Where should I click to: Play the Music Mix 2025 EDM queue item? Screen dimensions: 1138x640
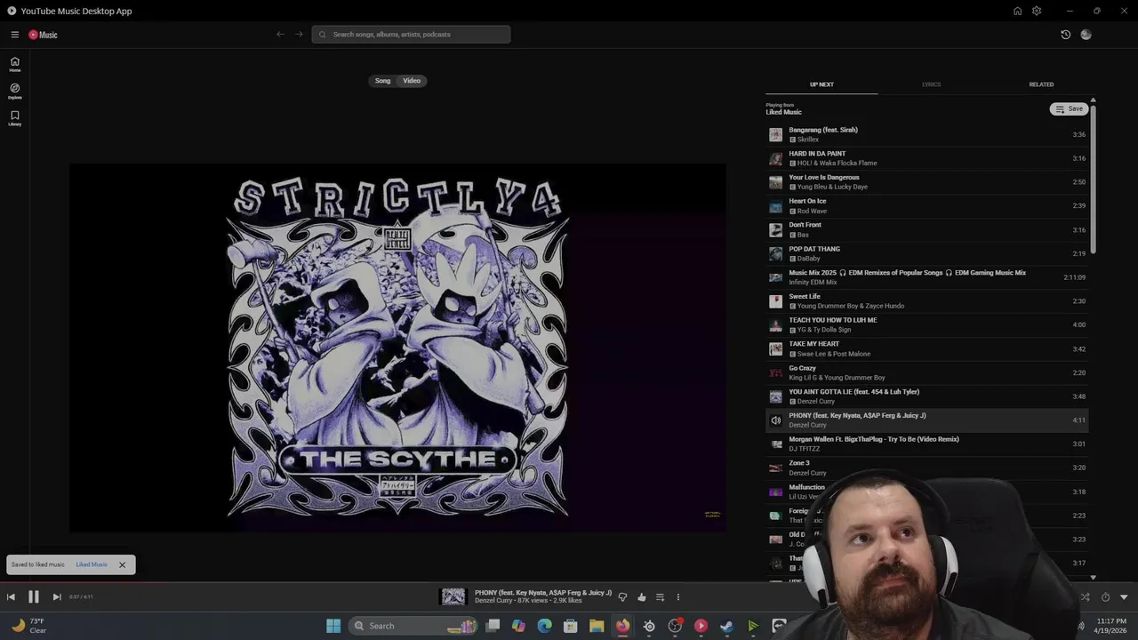coord(926,277)
